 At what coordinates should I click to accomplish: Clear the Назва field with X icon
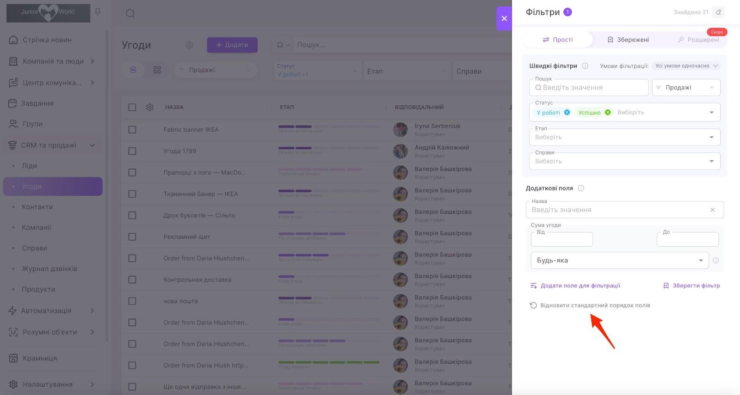click(x=712, y=210)
